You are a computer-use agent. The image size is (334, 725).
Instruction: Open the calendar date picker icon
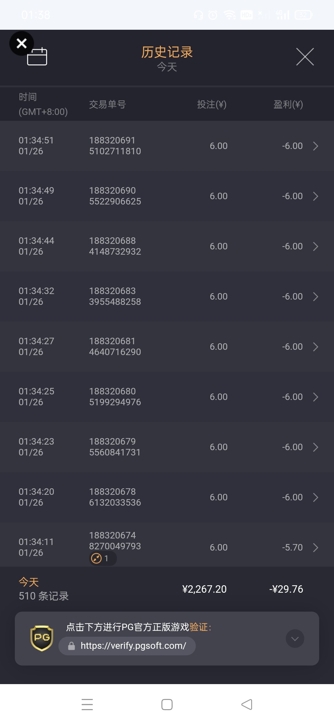click(37, 57)
